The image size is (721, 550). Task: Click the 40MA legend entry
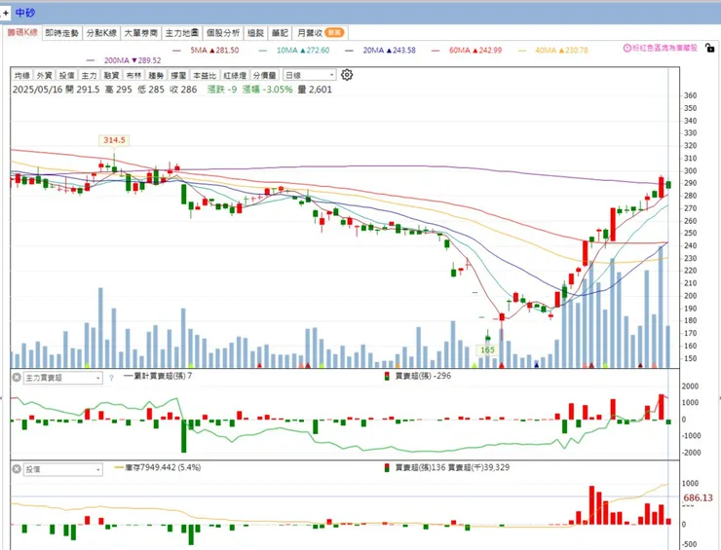(x=552, y=50)
